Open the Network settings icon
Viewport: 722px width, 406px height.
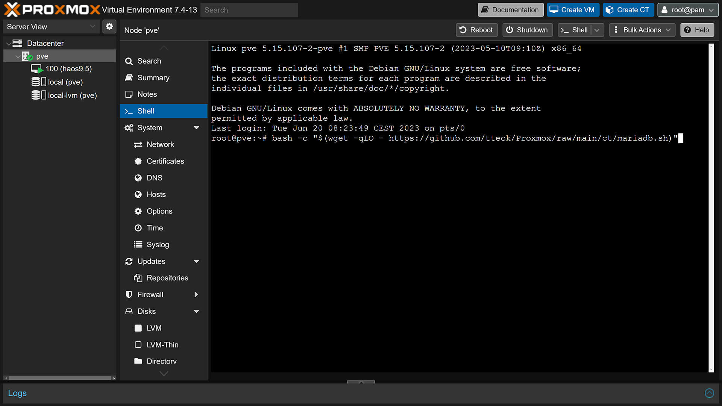(x=138, y=144)
